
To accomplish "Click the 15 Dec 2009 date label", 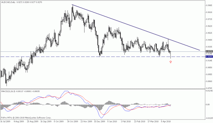I will (x=100, y=121).
